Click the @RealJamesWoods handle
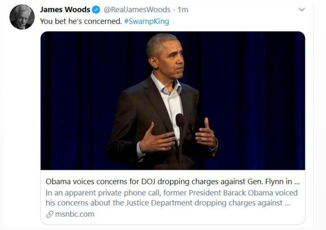The height and width of the screenshot is (230, 326). tap(137, 9)
